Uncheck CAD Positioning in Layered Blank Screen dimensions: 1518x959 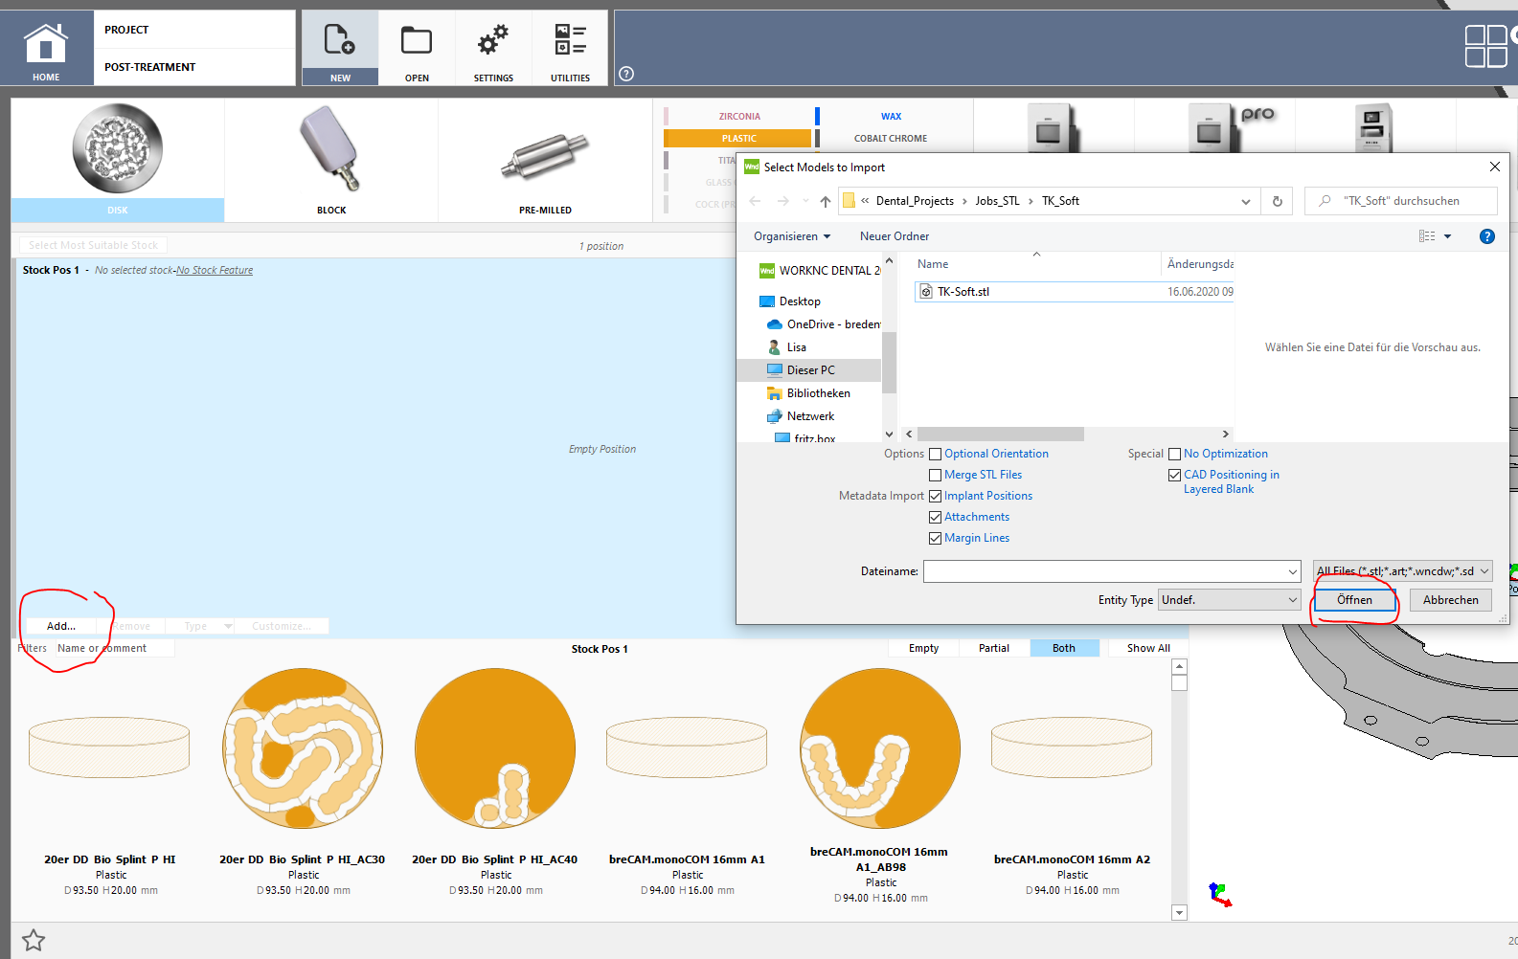pos(1175,476)
